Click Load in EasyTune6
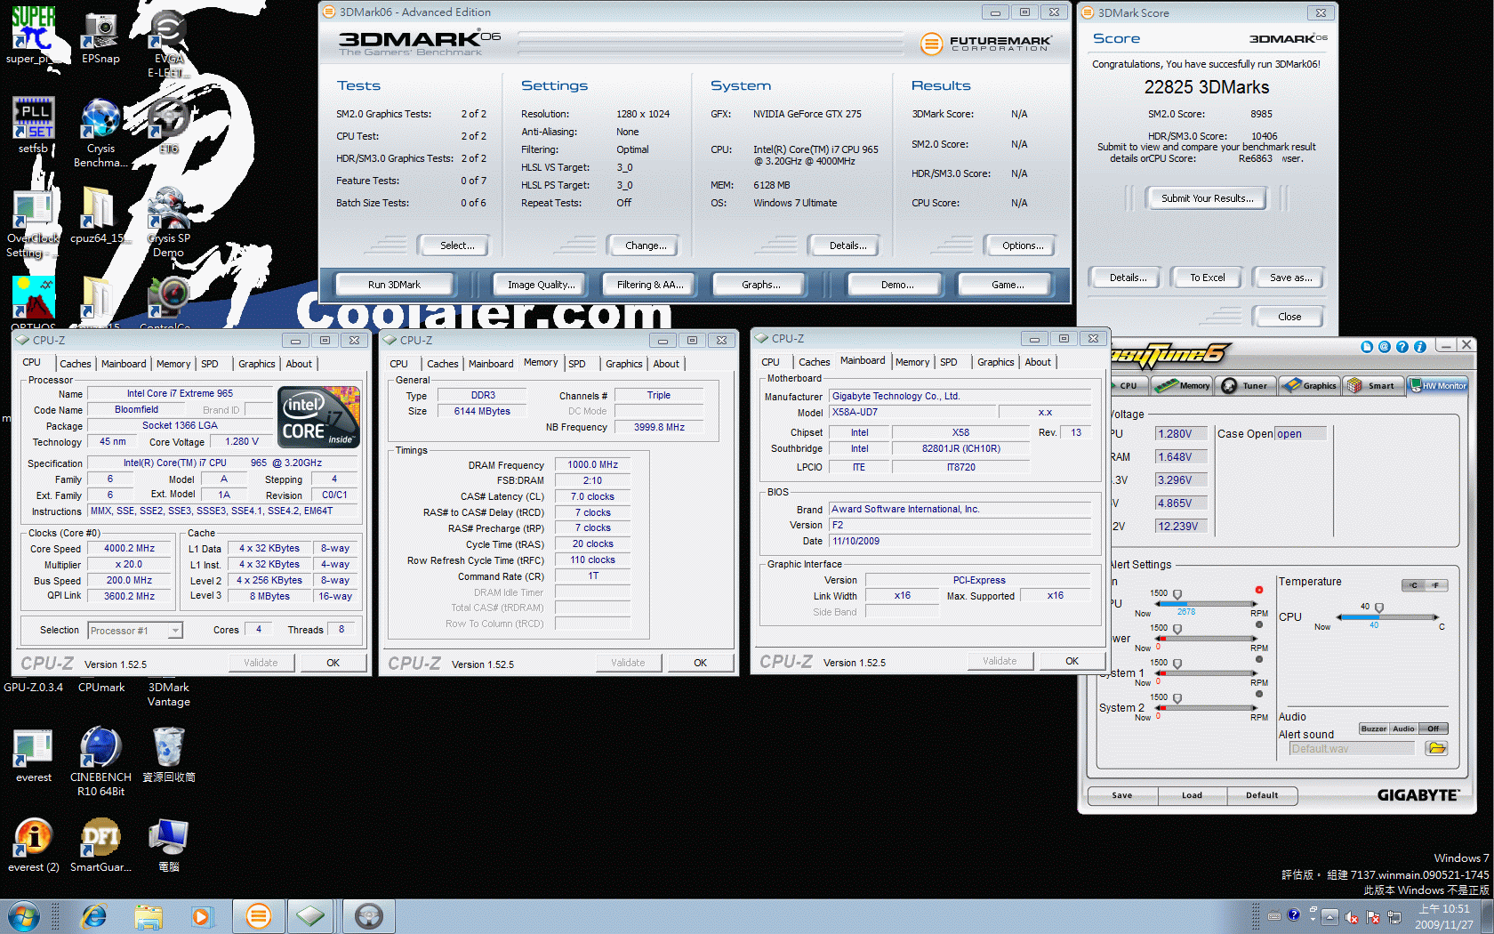Image resolution: width=1494 pixels, height=934 pixels. 1192,795
